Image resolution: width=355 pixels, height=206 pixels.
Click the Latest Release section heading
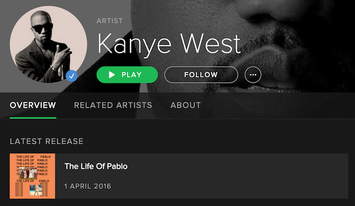pyautogui.click(x=47, y=141)
